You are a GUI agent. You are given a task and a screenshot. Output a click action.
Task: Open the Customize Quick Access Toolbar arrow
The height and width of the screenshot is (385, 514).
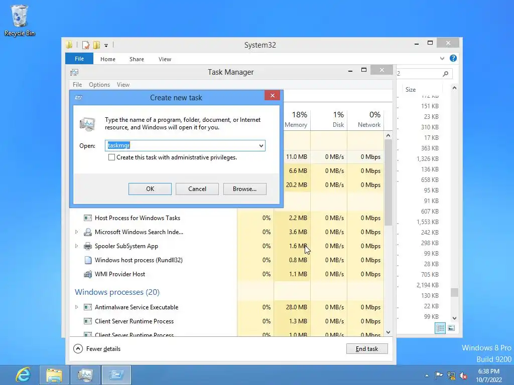[x=106, y=46]
